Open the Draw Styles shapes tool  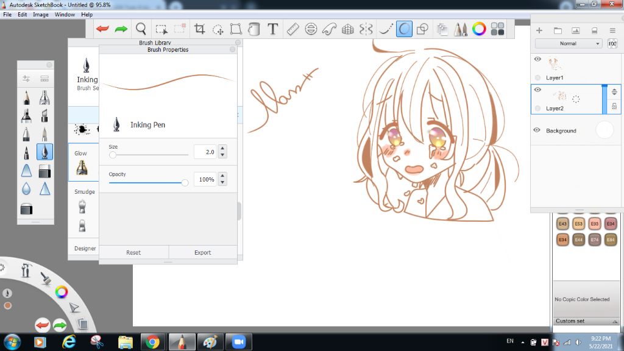pyautogui.click(x=422, y=29)
